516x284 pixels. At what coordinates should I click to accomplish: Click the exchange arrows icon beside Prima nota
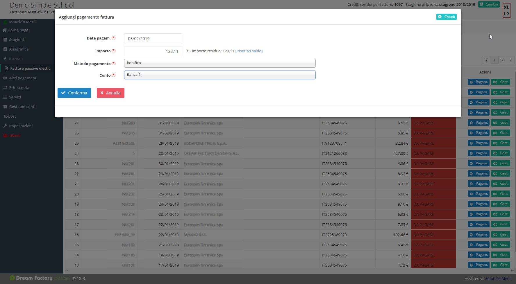point(5,87)
